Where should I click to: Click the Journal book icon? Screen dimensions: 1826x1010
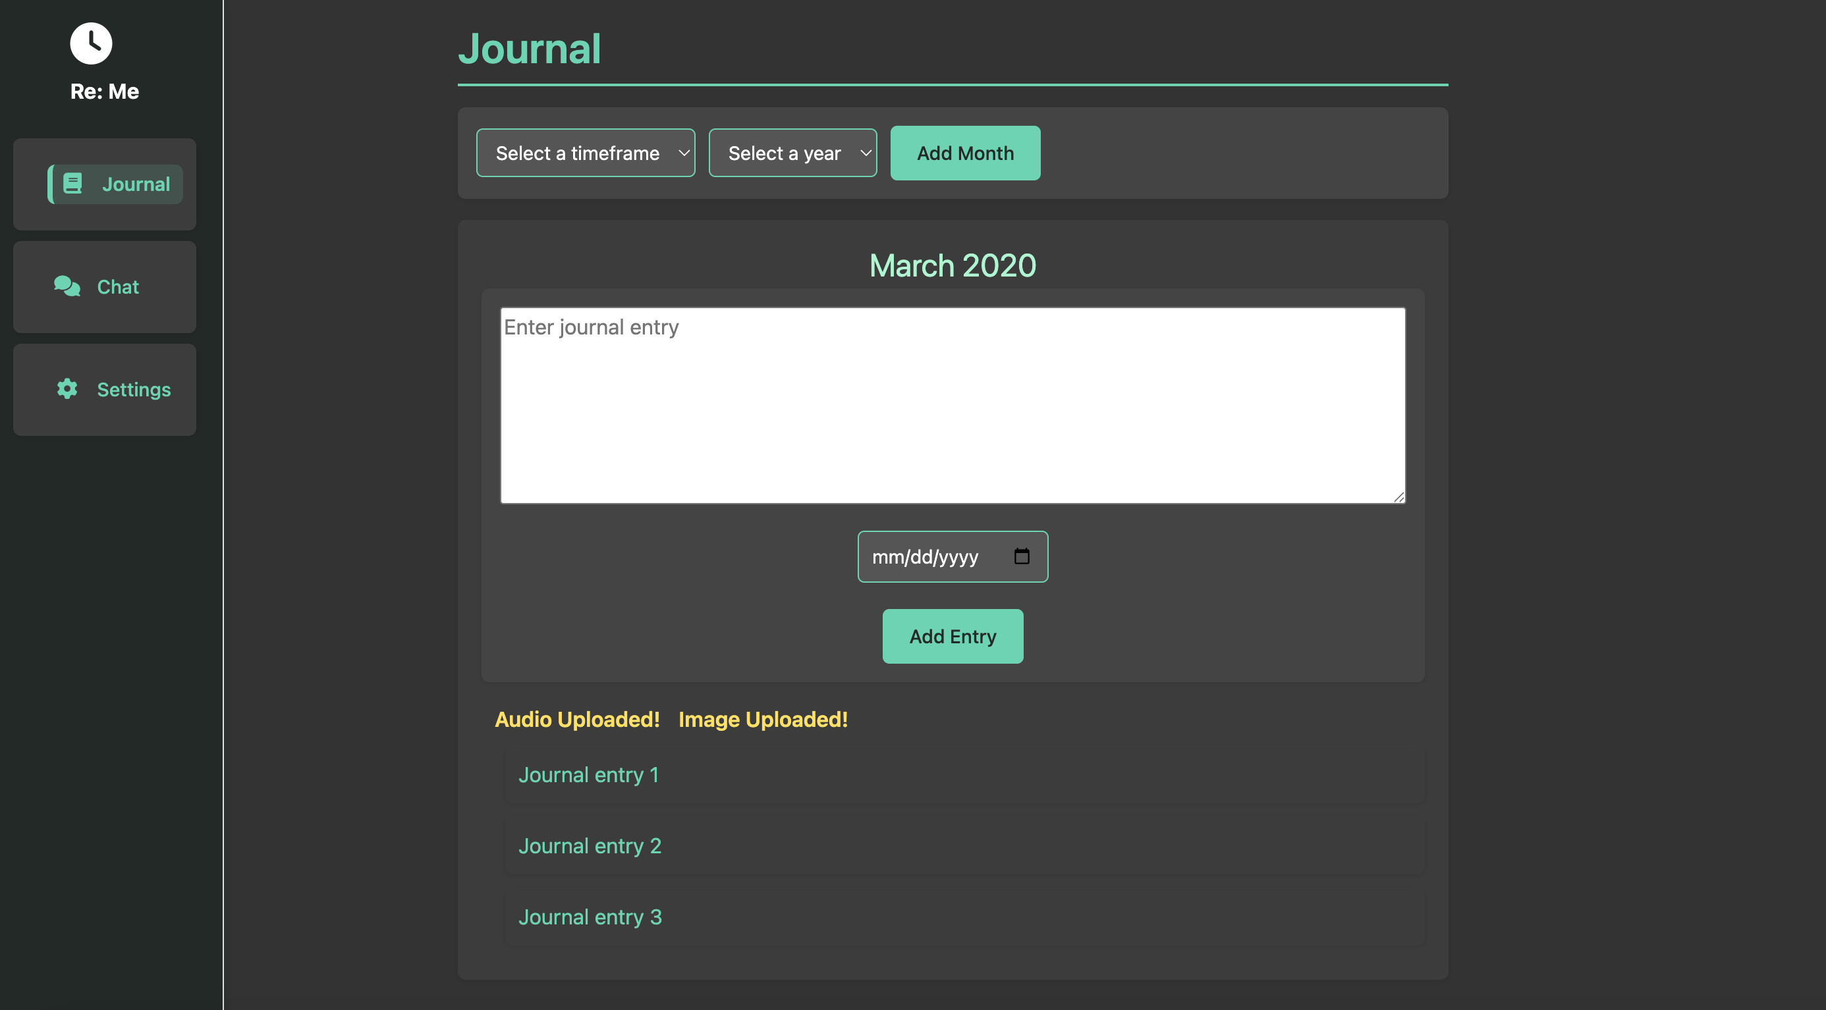pyautogui.click(x=72, y=184)
